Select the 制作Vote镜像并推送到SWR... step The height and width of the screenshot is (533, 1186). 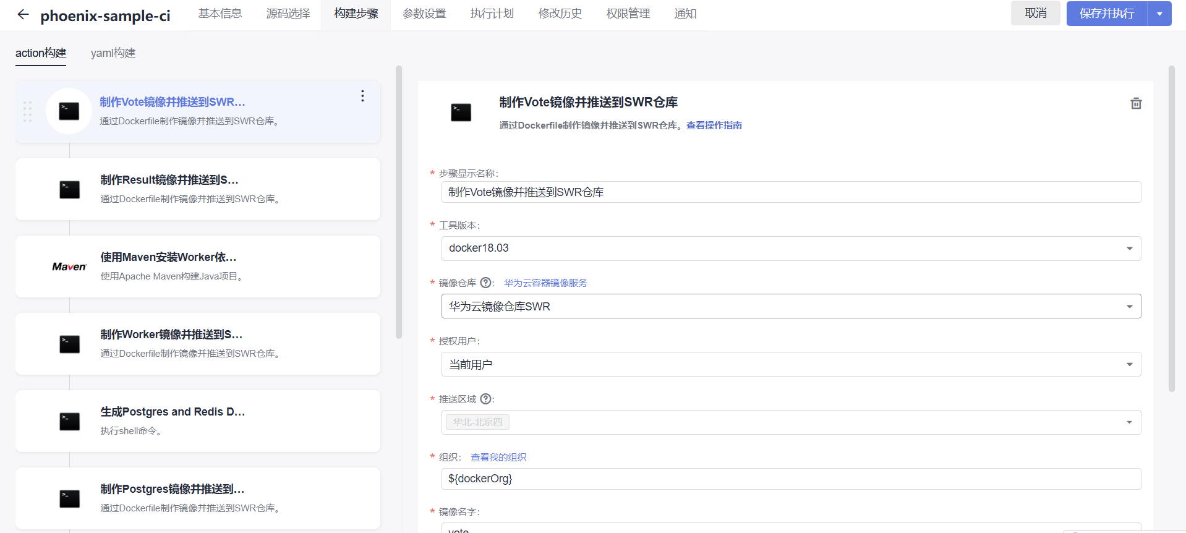198,112
